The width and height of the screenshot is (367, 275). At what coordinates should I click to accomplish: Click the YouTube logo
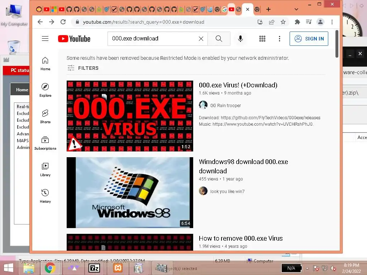coord(74,39)
